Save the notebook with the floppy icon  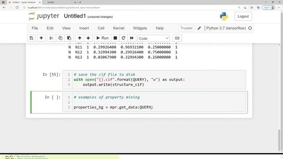coord(31,38)
